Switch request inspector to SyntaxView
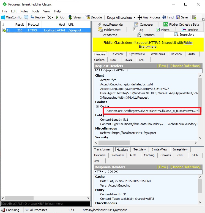Viewport: 205px width, 213px height. (x=137, y=54)
